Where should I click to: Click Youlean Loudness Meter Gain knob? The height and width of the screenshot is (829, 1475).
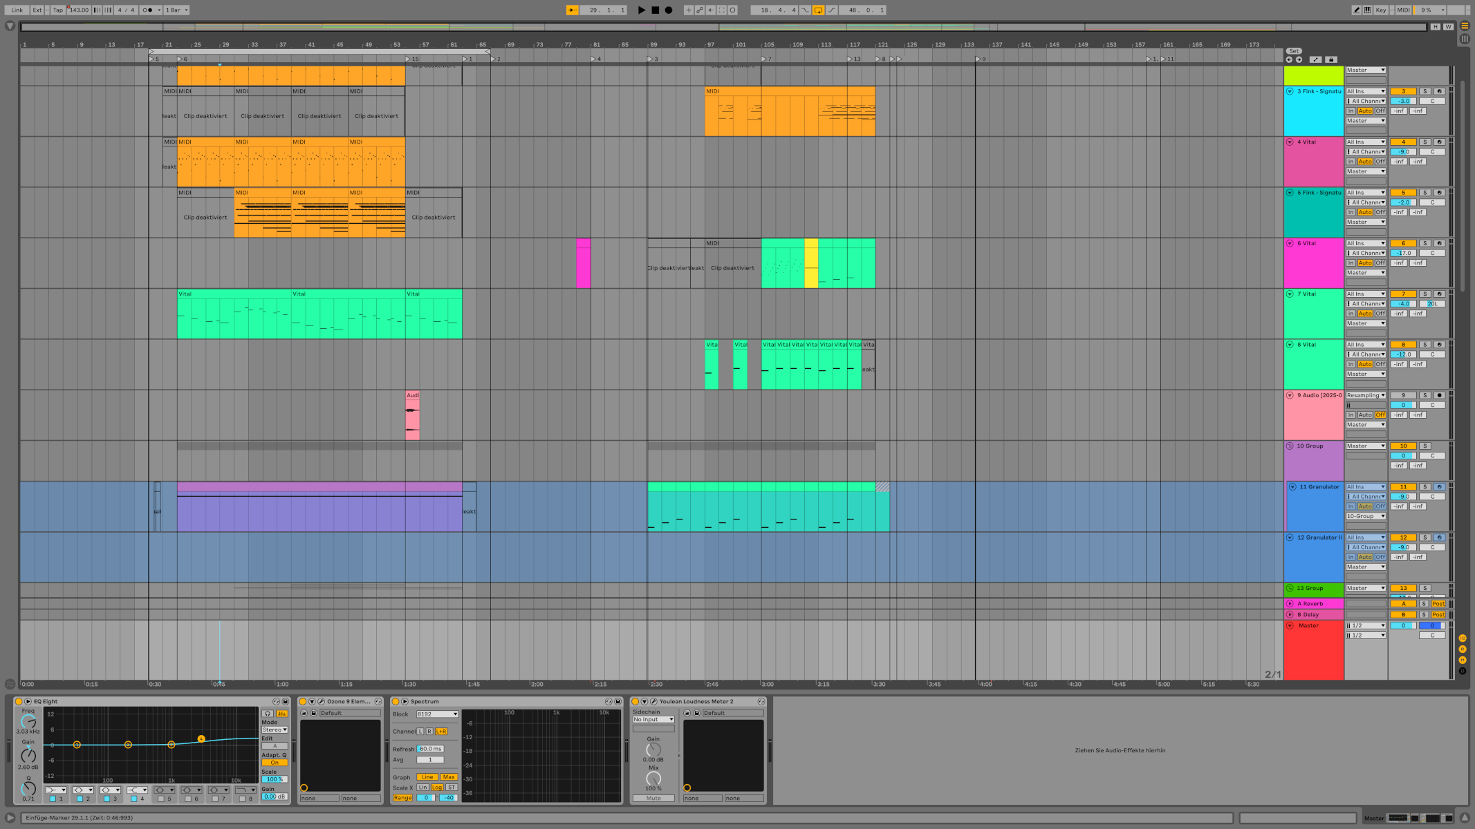tap(653, 750)
